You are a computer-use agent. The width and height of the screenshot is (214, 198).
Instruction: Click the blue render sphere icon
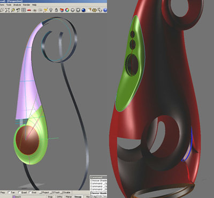tap(83, 10)
